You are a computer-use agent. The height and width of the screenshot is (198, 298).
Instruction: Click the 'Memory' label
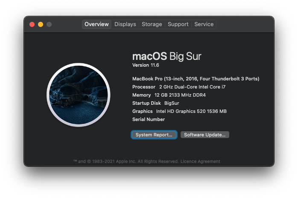pos(142,95)
